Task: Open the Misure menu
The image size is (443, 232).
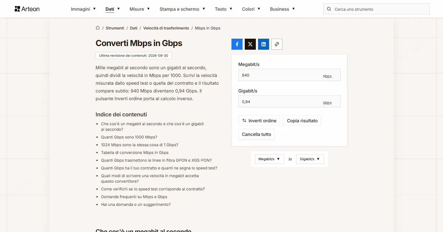Action: point(140,9)
